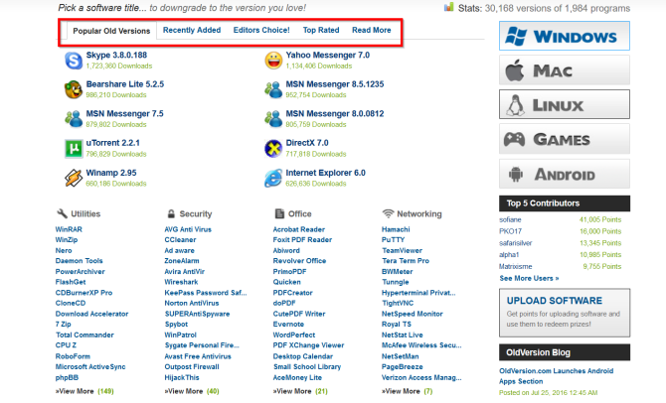This screenshot has height=403, width=666.
Task: Click the DirectX 7.0 icon
Action: pos(273,149)
